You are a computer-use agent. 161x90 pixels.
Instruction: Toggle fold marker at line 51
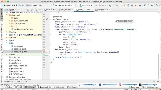(x=50, y=34)
